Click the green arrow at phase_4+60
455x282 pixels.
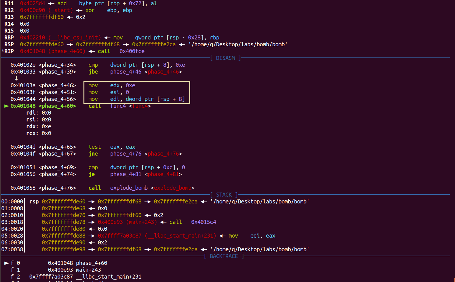pyautogui.click(x=7, y=106)
